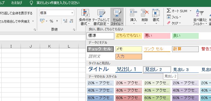Increase decimal places
The width and height of the screenshot is (211, 101).
[x=65, y=21]
